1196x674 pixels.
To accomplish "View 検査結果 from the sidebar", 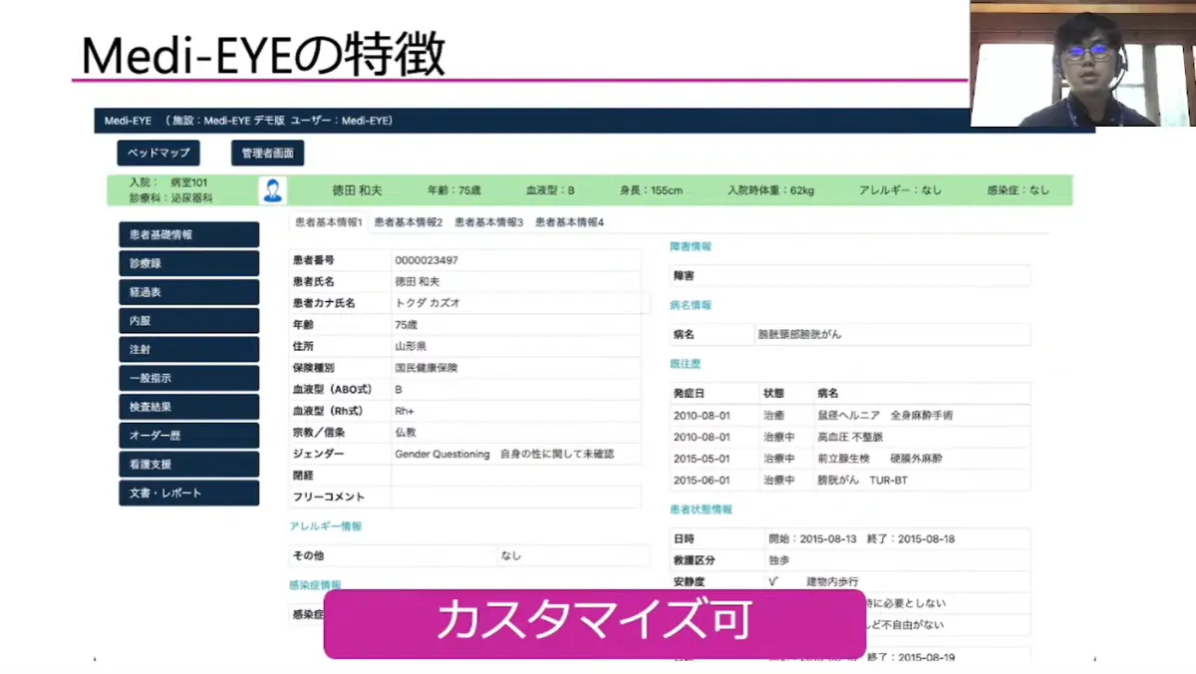I will (188, 406).
